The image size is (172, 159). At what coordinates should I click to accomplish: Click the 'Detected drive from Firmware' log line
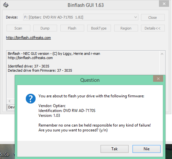click(x=40, y=70)
